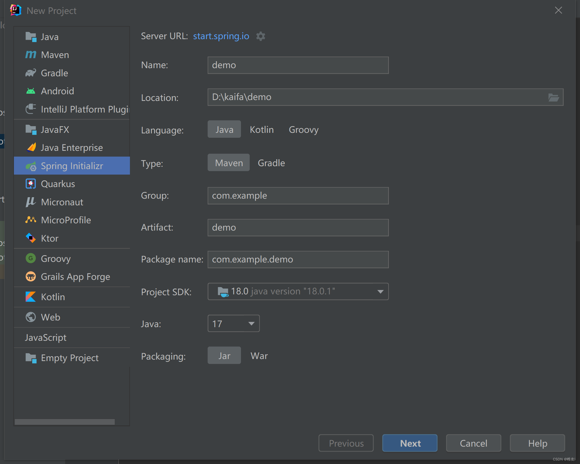Select Jar packaging
Image resolution: width=580 pixels, height=464 pixels.
pyautogui.click(x=224, y=356)
